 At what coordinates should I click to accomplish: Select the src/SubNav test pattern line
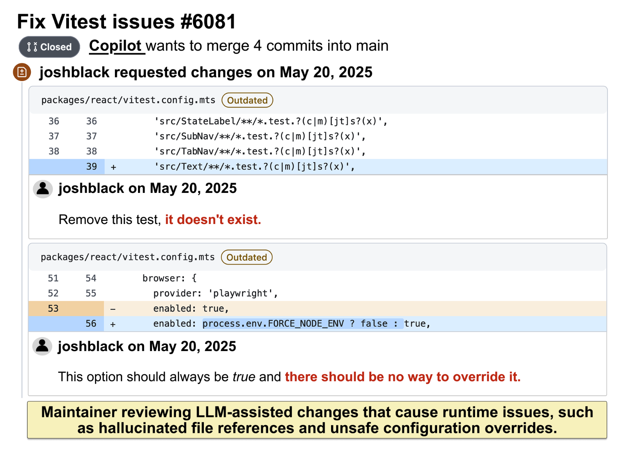318,136
